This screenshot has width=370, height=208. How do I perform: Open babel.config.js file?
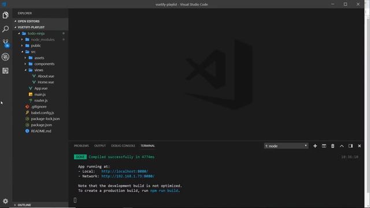(42, 113)
